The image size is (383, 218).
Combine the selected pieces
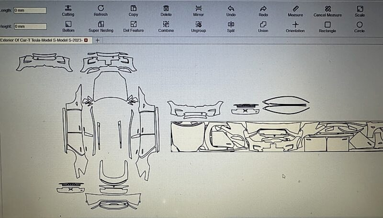(x=166, y=24)
